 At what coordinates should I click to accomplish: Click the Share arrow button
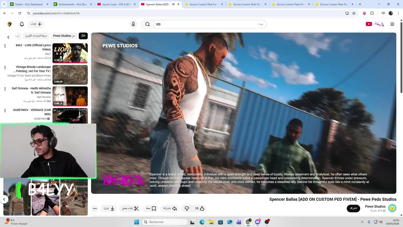[170, 208]
